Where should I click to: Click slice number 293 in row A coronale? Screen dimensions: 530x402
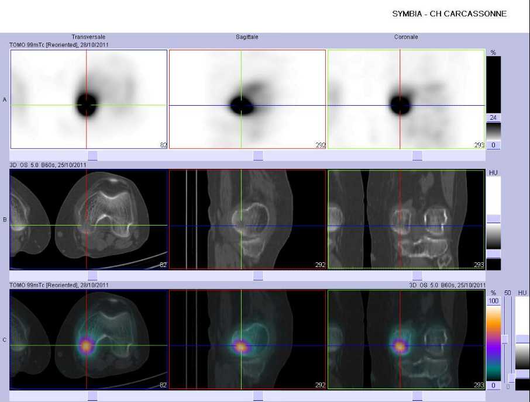479,145
